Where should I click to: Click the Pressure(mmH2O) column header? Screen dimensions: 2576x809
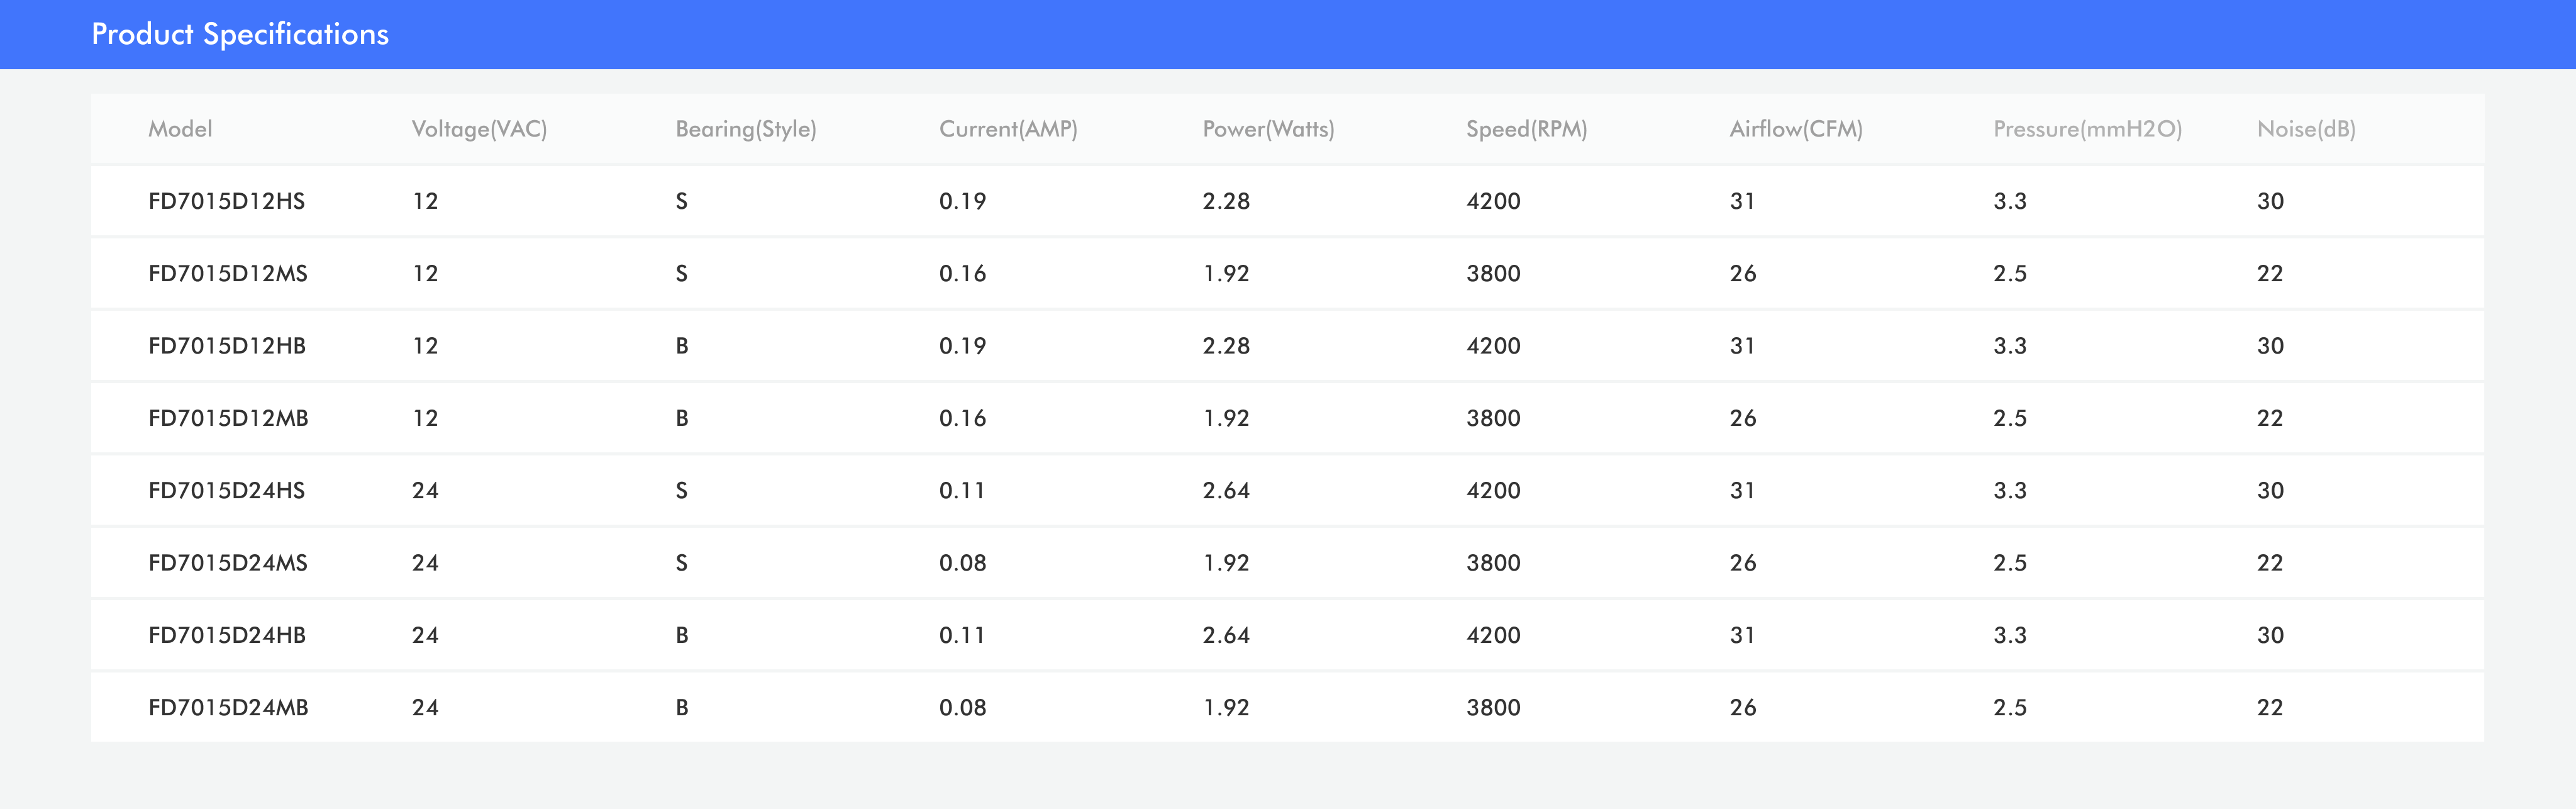pyautogui.click(x=2087, y=129)
